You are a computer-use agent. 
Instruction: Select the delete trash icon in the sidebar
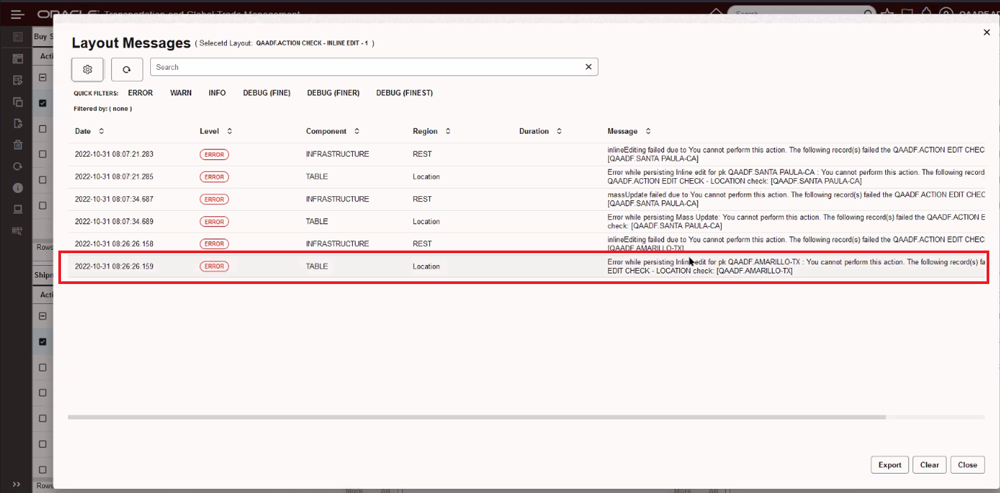coord(17,145)
